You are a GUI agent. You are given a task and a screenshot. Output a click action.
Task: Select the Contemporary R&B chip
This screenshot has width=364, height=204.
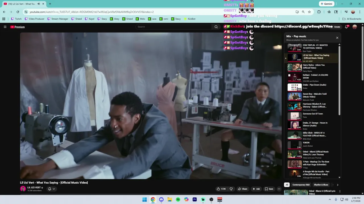click(301, 185)
